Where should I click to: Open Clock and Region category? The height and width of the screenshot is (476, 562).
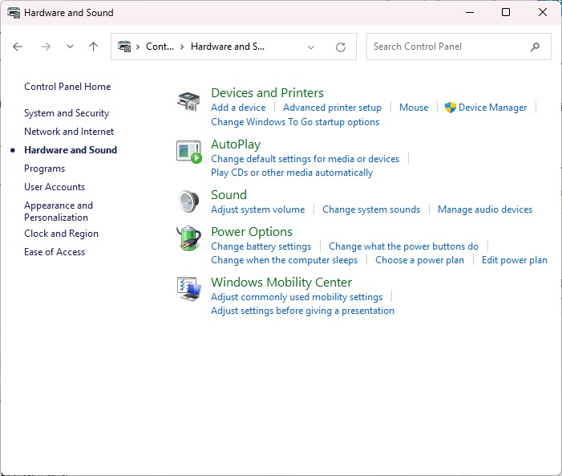point(61,234)
